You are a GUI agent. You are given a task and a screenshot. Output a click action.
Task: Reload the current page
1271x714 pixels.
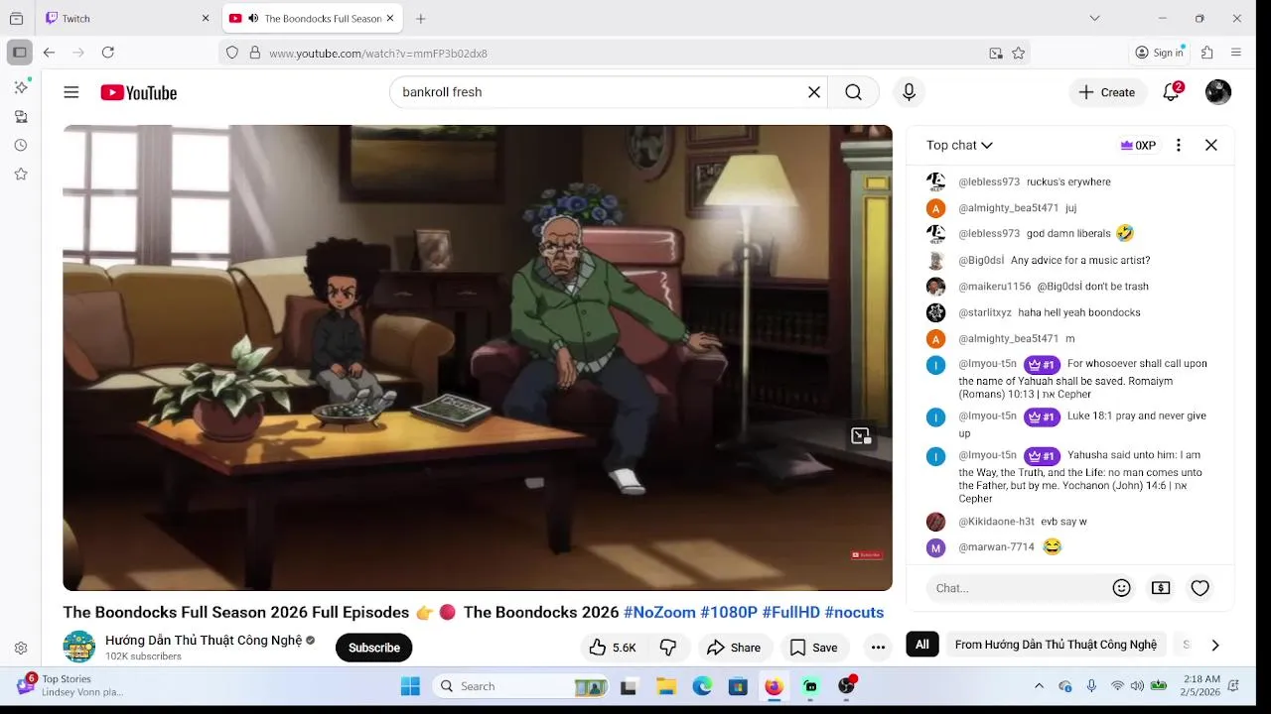pyautogui.click(x=108, y=53)
